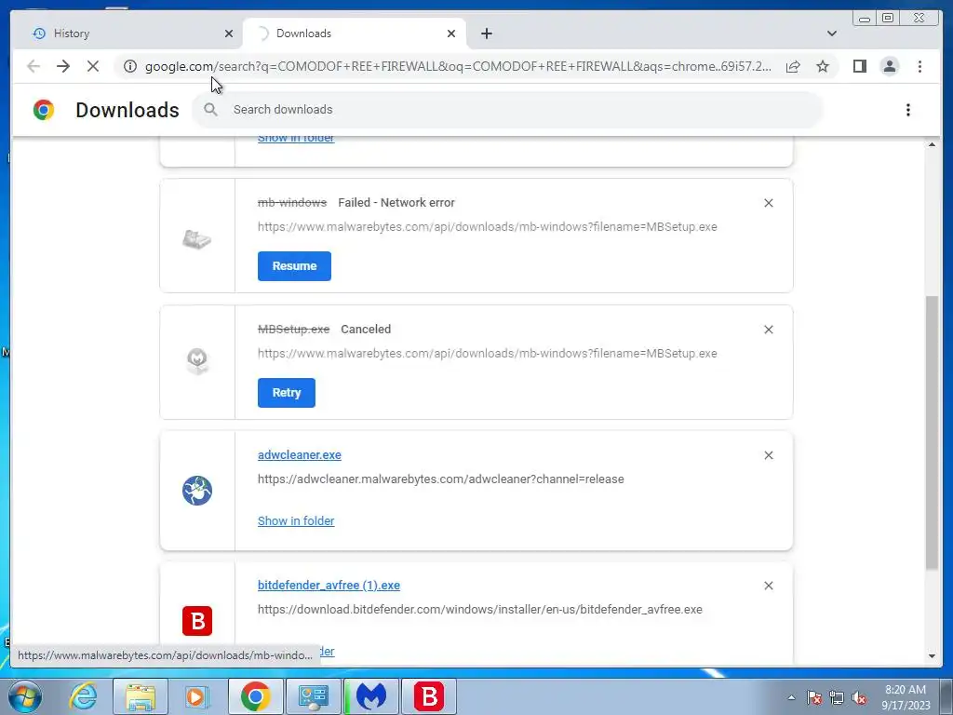Focus the Search downloads field

(x=507, y=110)
